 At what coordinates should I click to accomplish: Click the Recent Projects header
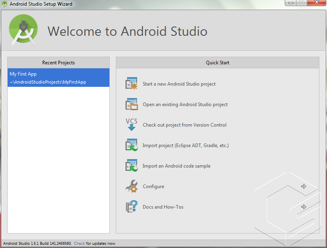tap(58, 63)
